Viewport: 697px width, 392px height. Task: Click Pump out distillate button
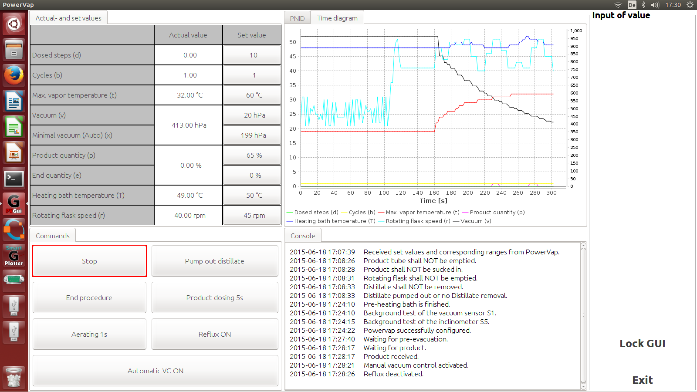pyautogui.click(x=215, y=261)
